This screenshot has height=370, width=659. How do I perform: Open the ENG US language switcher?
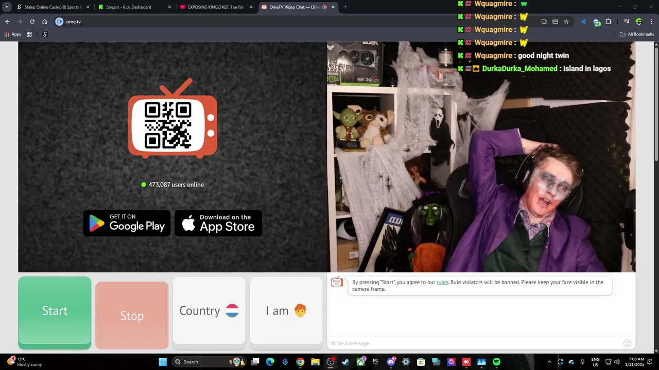[595, 362]
